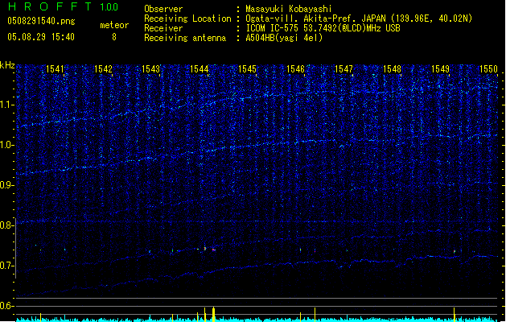The height and width of the screenshot is (322, 506).
Task: Click the 0.8 frequency axis label
Action: 7,225
